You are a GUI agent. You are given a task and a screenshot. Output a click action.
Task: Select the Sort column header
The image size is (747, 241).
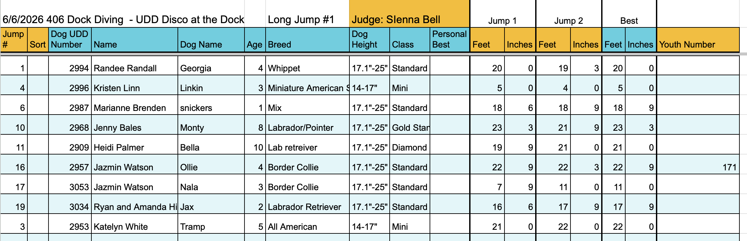click(38, 40)
